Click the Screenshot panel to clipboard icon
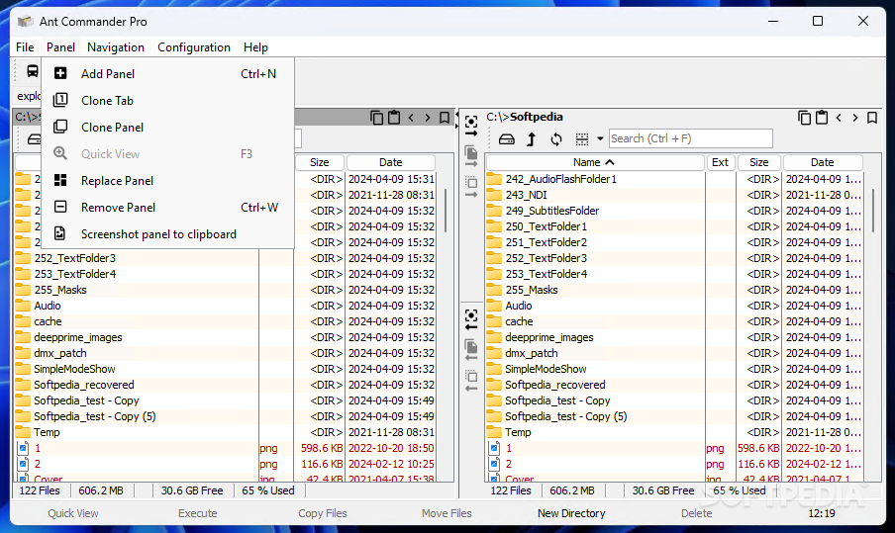 coord(60,233)
